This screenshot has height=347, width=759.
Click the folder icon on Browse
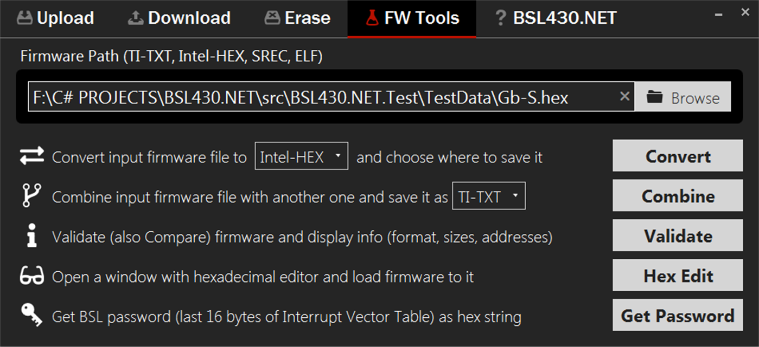[655, 97]
